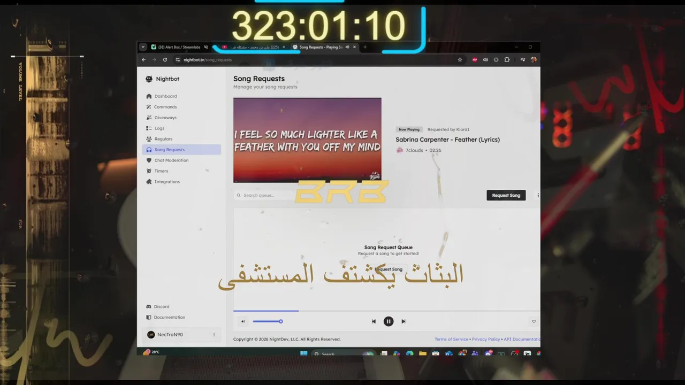Click the Now Playing badge

click(409, 129)
